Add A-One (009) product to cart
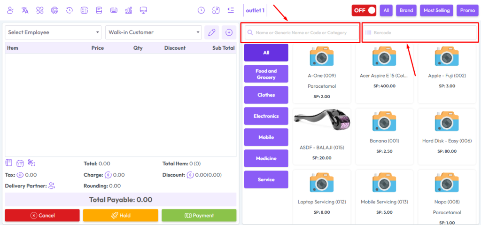 click(322, 73)
